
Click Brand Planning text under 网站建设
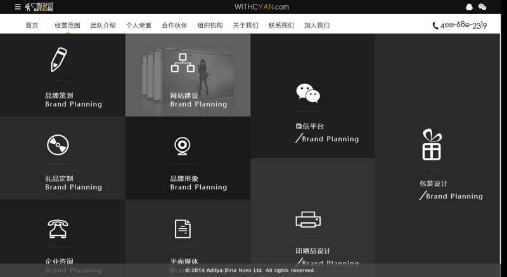(x=198, y=104)
